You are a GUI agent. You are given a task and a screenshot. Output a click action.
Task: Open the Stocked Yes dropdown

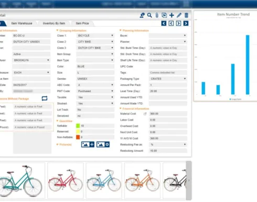tap(95, 103)
